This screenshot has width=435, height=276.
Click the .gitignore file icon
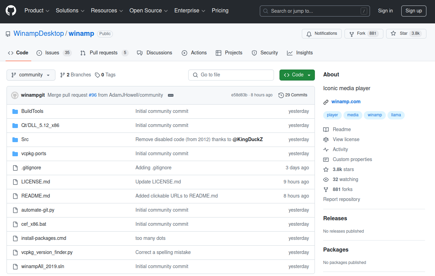coord(15,168)
